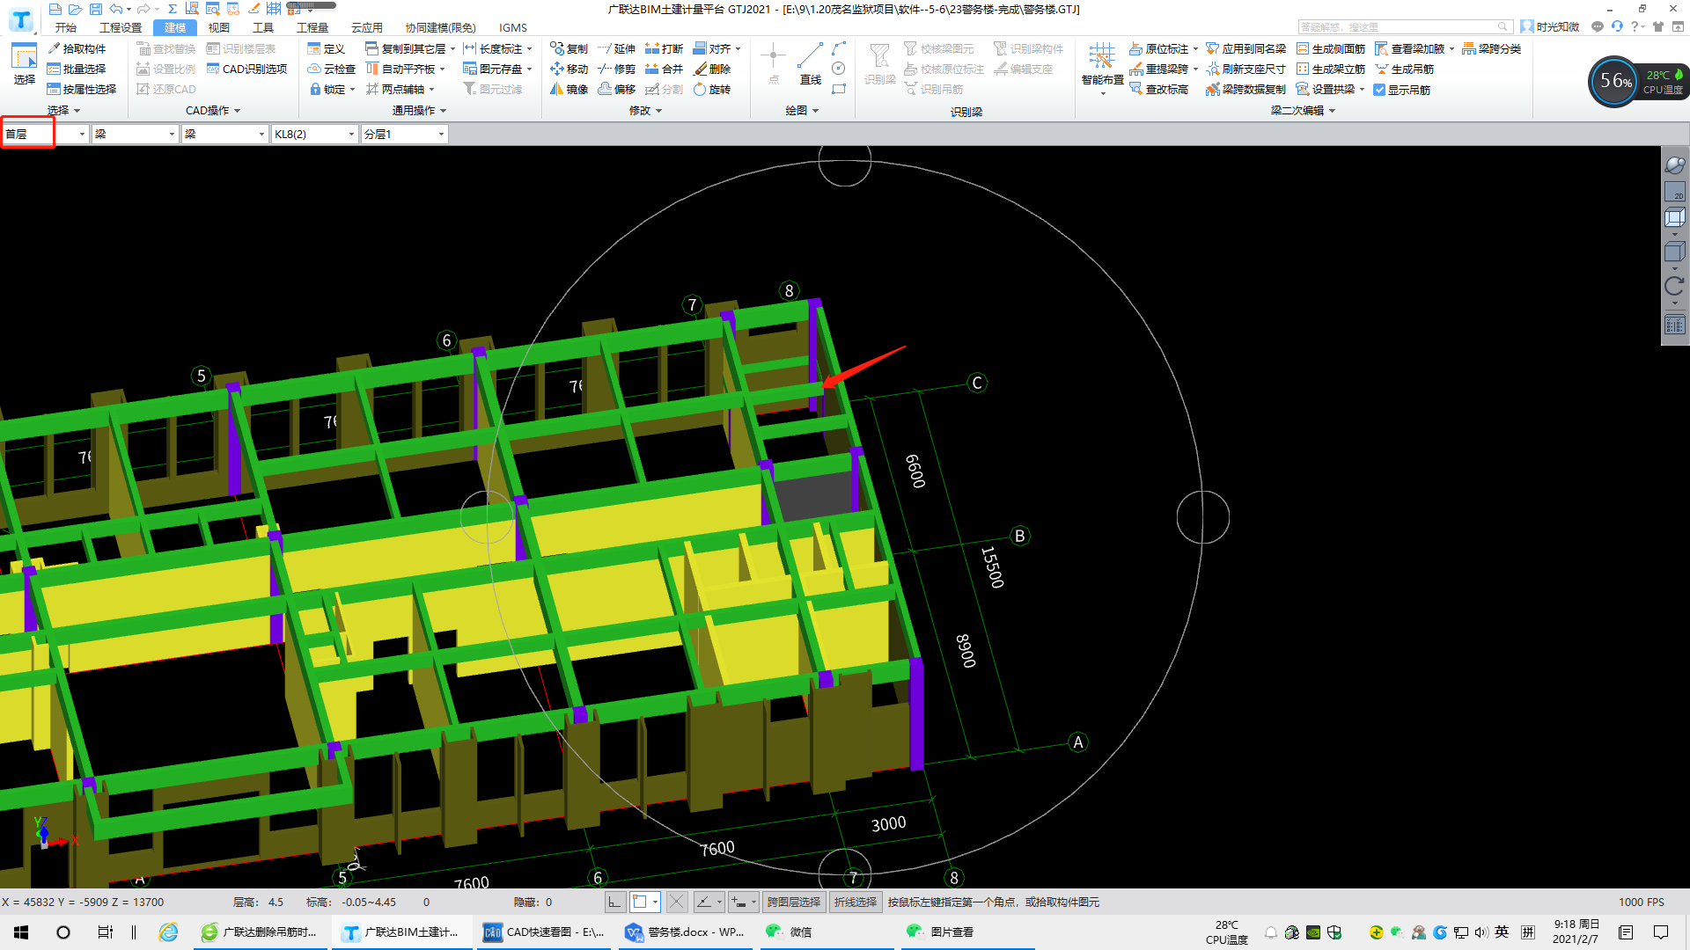This screenshot has height=950, width=1690.
Task: Select the 移动 move tool
Action: tap(569, 69)
